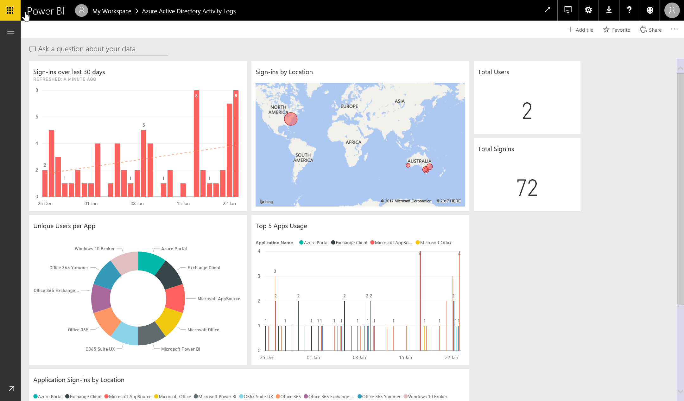Select the teal Azure Portal donut segment
The width and height of the screenshot is (684, 401).
[x=150, y=262]
